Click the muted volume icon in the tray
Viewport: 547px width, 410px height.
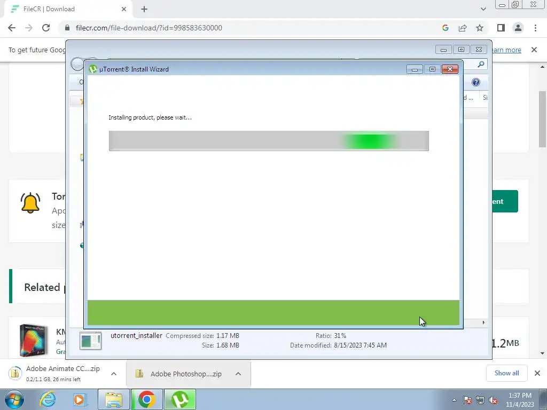pyautogui.click(x=493, y=400)
